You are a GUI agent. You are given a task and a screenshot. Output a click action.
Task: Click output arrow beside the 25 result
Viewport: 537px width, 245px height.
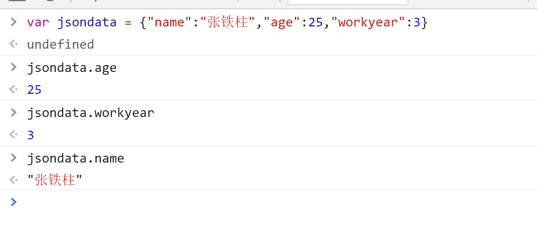point(14,89)
